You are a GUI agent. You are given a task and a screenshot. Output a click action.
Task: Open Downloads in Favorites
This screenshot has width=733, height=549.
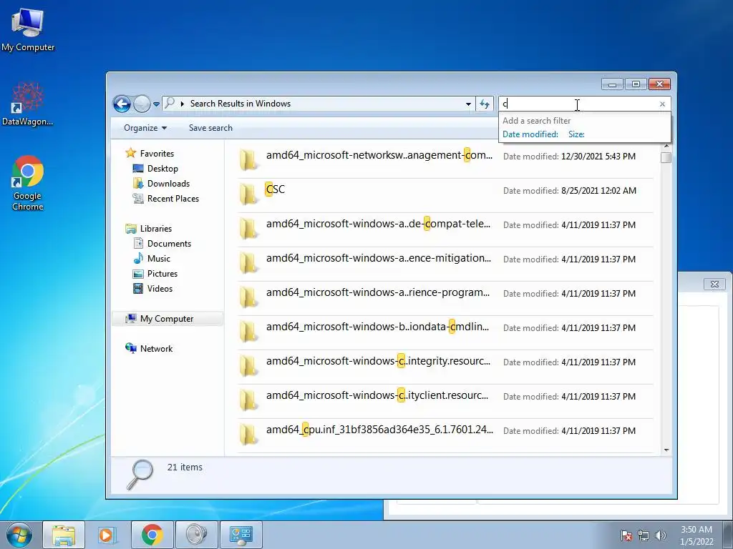point(168,184)
